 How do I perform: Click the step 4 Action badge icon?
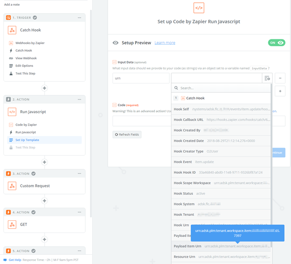pyautogui.click(x=8, y=212)
